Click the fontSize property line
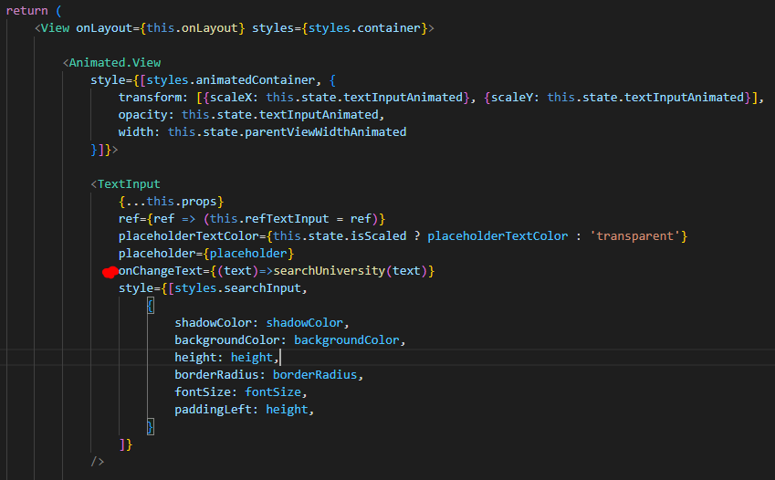 [x=241, y=392]
